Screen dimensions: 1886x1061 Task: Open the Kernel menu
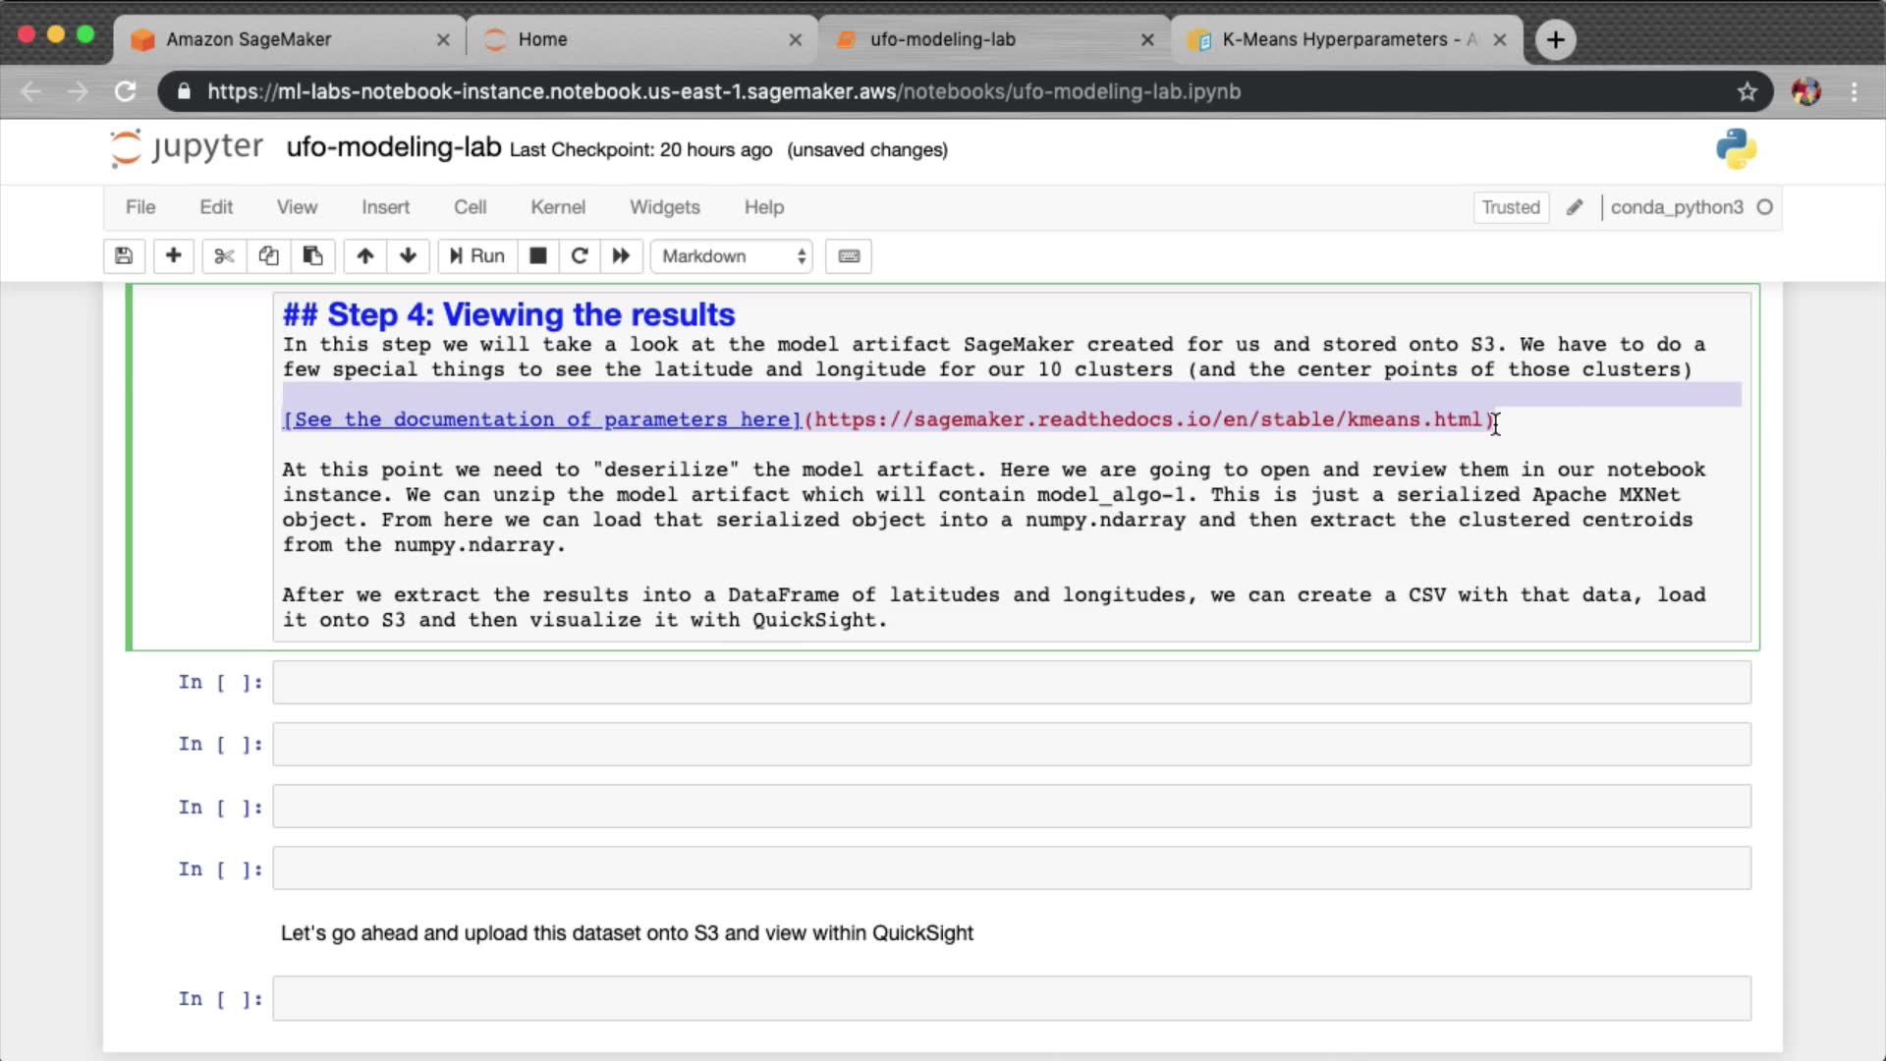pos(557,207)
